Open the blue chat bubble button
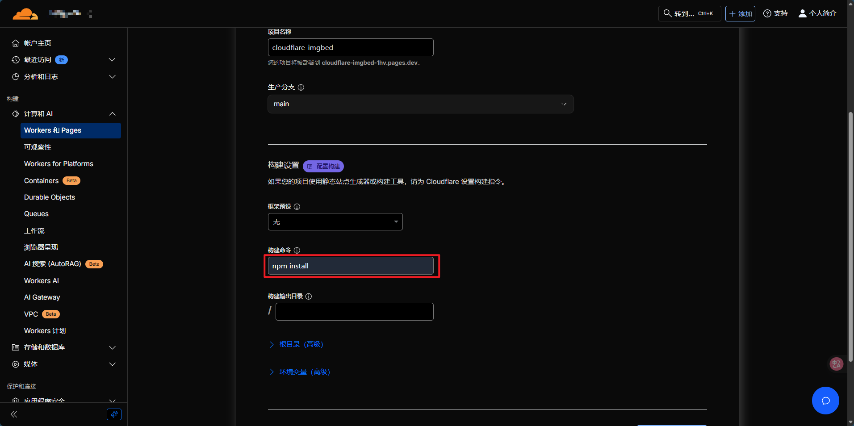Viewport: 854px width, 426px height. click(x=825, y=401)
